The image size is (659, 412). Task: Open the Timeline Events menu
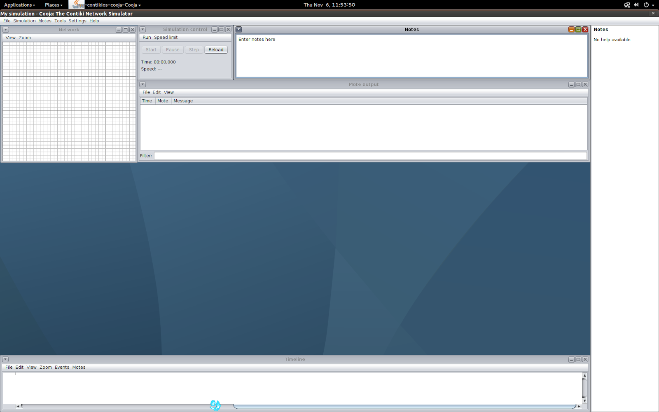(x=62, y=367)
